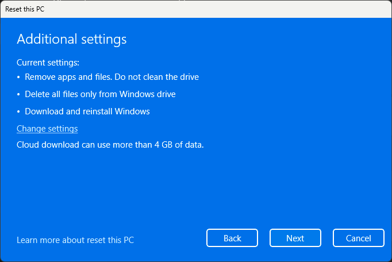
Task: Click the bullet before Delete all files
Action: pyautogui.click(x=18, y=94)
